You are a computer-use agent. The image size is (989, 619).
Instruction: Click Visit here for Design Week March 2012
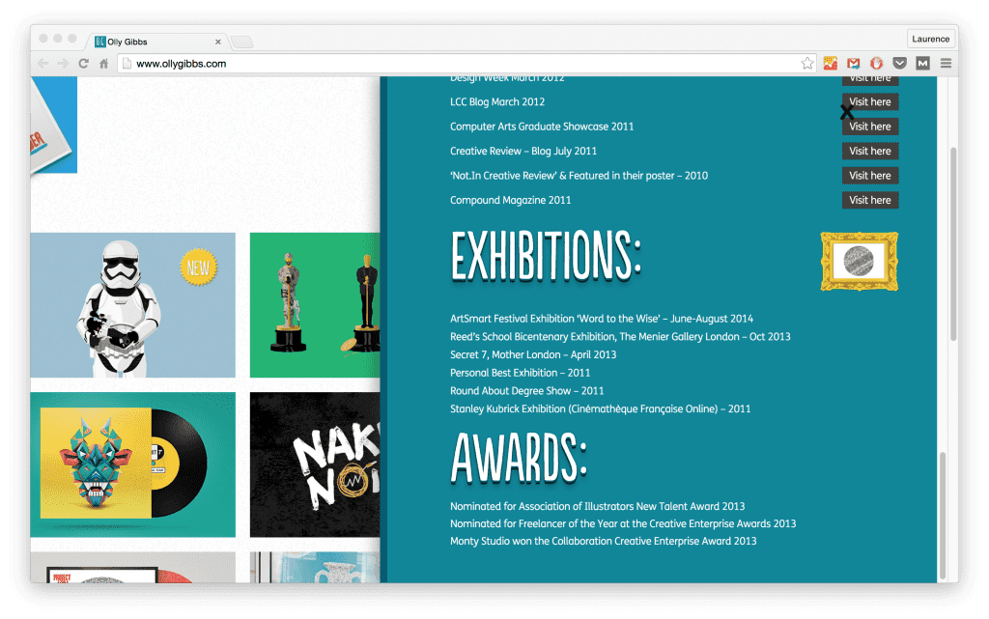(x=870, y=80)
